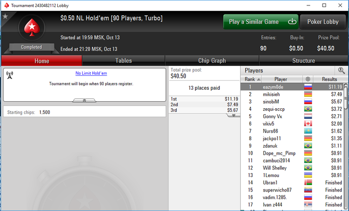Viewport: 349px width, 211px height.
Task: Open the Structure tab
Action: pyautogui.click(x=303, y=61)
